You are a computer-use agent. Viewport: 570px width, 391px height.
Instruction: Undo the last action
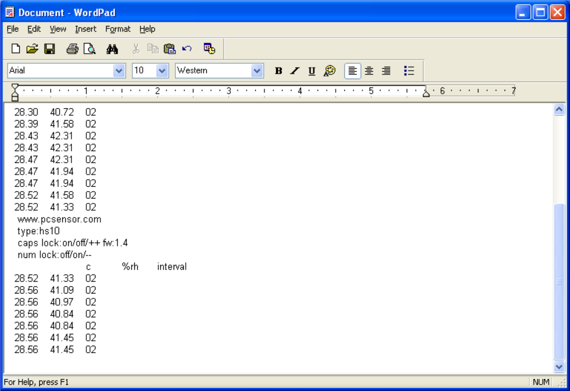187,49
